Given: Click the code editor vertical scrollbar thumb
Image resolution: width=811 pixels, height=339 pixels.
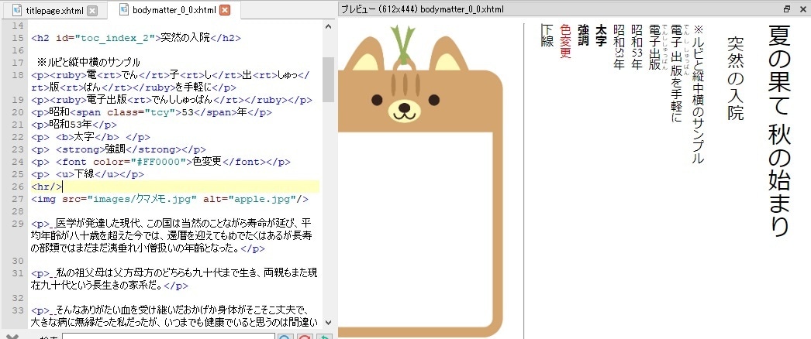Looking at the screenshot, I should 329,80.
